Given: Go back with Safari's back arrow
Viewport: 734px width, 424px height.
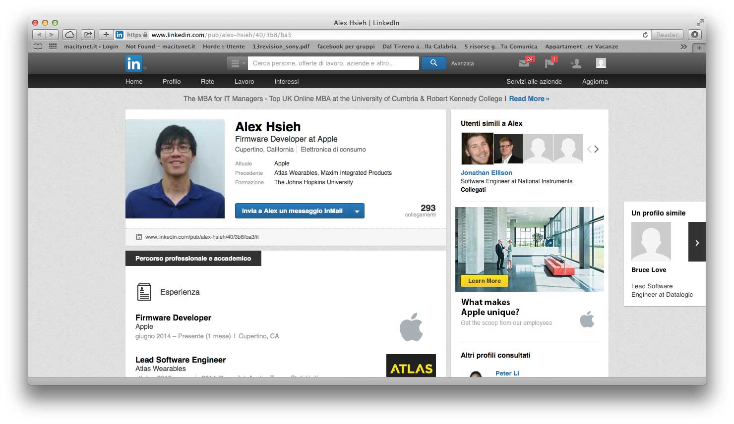Looking at the screenshot, I should click(39, 35).
